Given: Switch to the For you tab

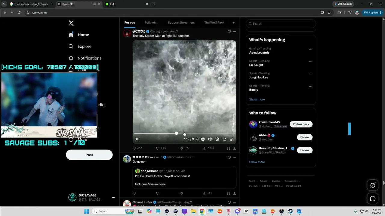Looking at the screenshot, I should pyautogui.click(x=130, y=22).
